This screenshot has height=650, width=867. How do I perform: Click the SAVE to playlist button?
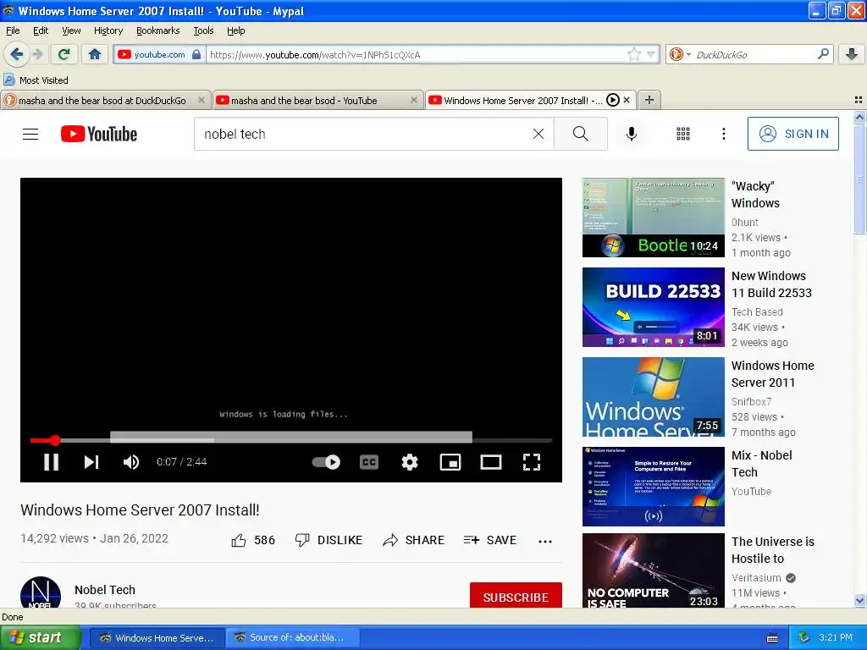pos(490,540)
